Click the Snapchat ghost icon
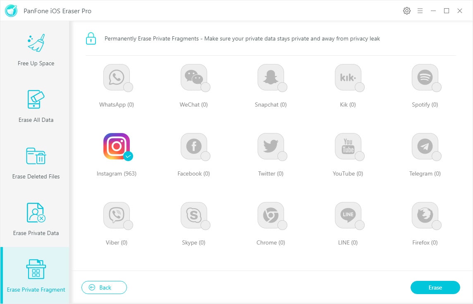Viewport: 473px width, 304px height. (x=270, y=77)
